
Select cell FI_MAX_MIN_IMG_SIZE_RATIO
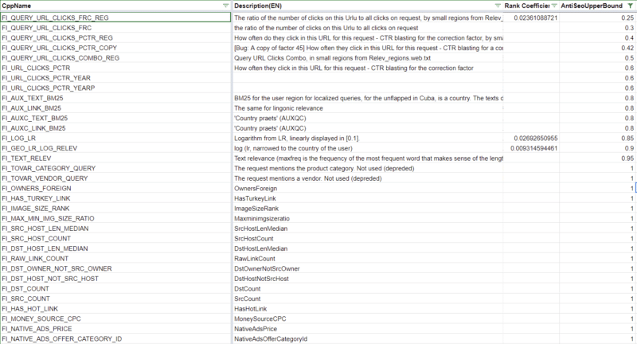click(x=115, y=218)
